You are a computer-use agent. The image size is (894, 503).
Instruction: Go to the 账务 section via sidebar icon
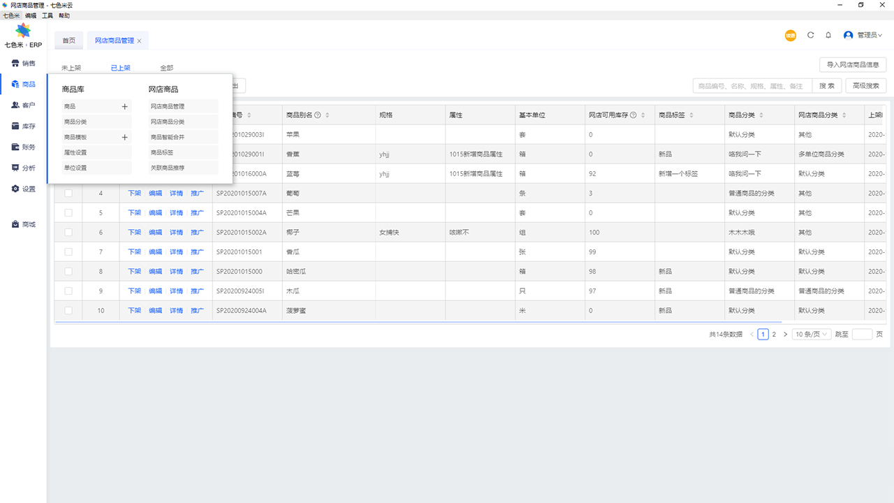pos(22,147)
